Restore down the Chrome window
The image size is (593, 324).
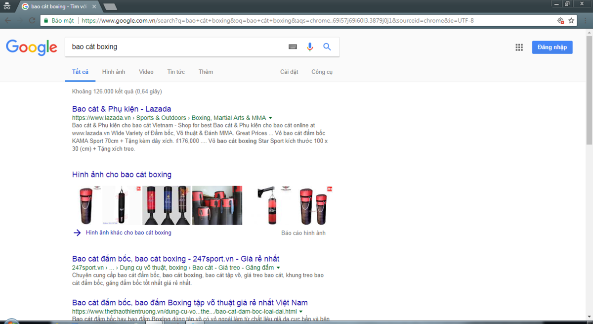(567, 4)
